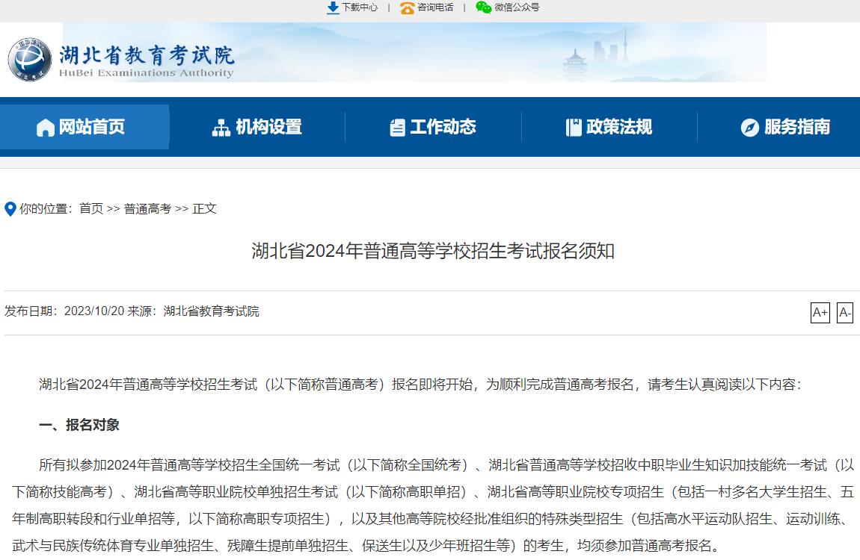Click the download arrow icon at top
The width and height of the screenshot is (860, 560).
pos(332,7)
